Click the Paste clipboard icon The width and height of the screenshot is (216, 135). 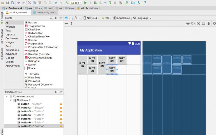39,3
